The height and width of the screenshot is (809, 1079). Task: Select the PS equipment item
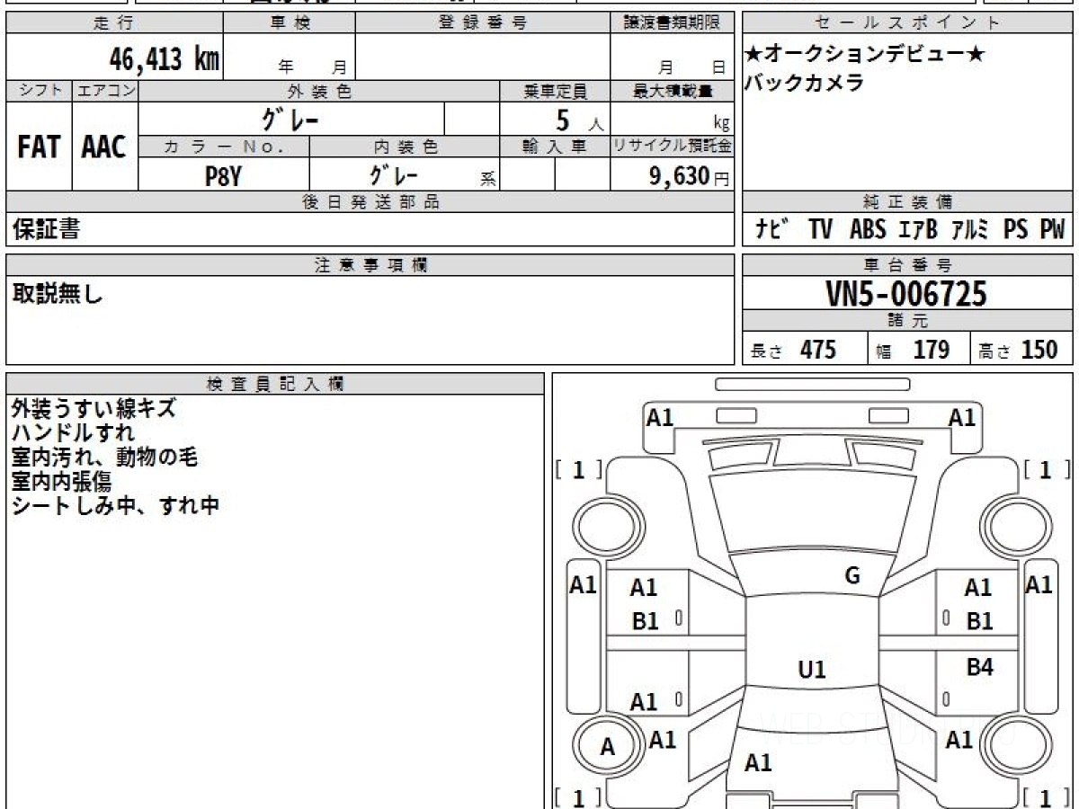tap(1016, 230)
